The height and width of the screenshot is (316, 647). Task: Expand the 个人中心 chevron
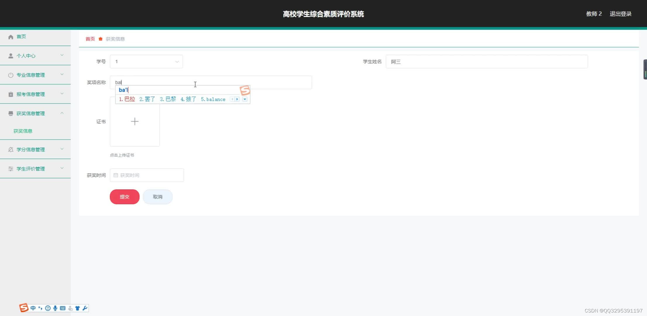pyautogui.click(x=62, y=55)
